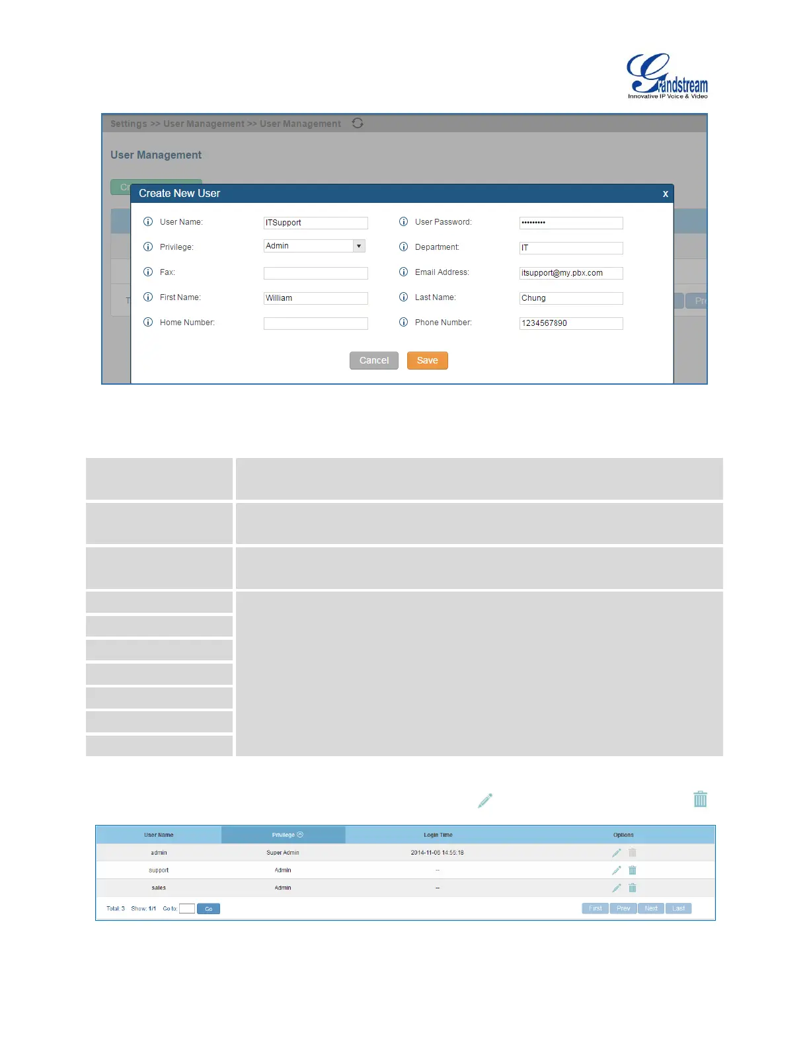Click the Grandstream logo
809x1047 pixels.
[667, 76]
